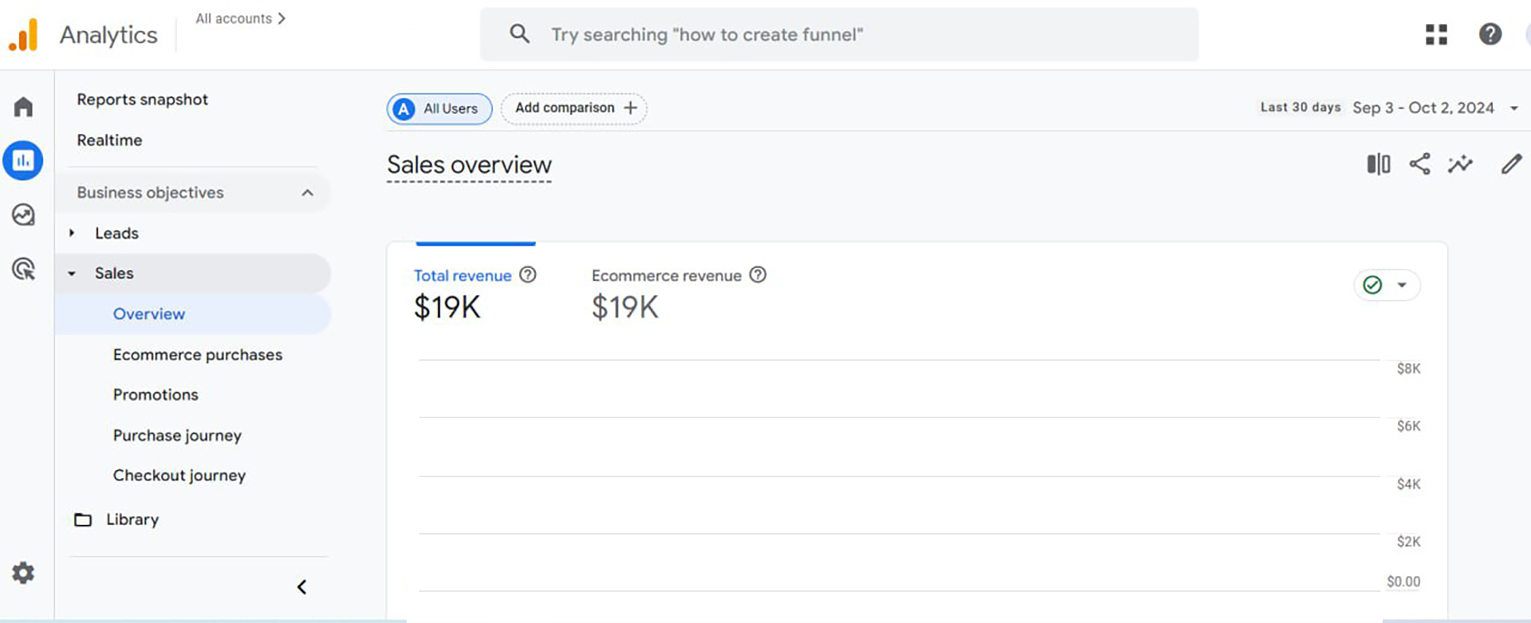This screenshot has height=623, width=1531.
Task: Open the Google apps grid icon
Action: click(1436, 34)
